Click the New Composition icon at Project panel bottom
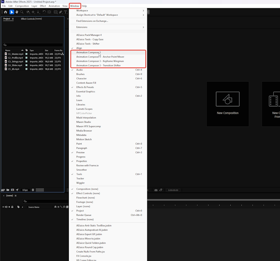 (13, 190)
